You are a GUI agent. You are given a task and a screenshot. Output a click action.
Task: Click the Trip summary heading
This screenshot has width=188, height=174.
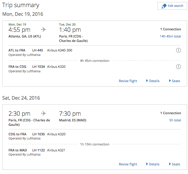[21, 5]
